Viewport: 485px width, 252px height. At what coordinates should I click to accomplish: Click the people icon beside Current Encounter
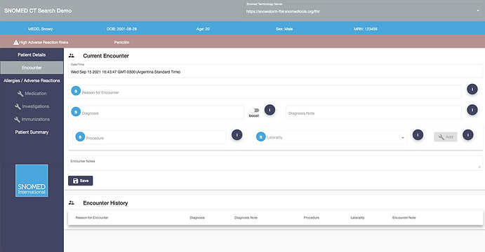[72, 56]
